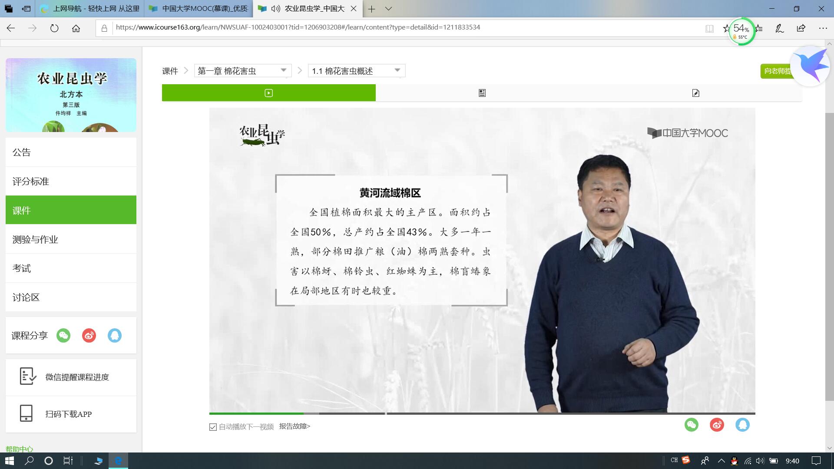Share course via QQ in sidebar
Screen dimensions: 834x469
point(115,335)
